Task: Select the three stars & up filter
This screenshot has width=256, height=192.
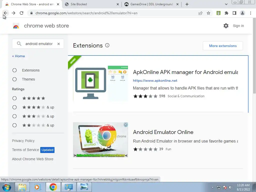Action: pos(14,116)
